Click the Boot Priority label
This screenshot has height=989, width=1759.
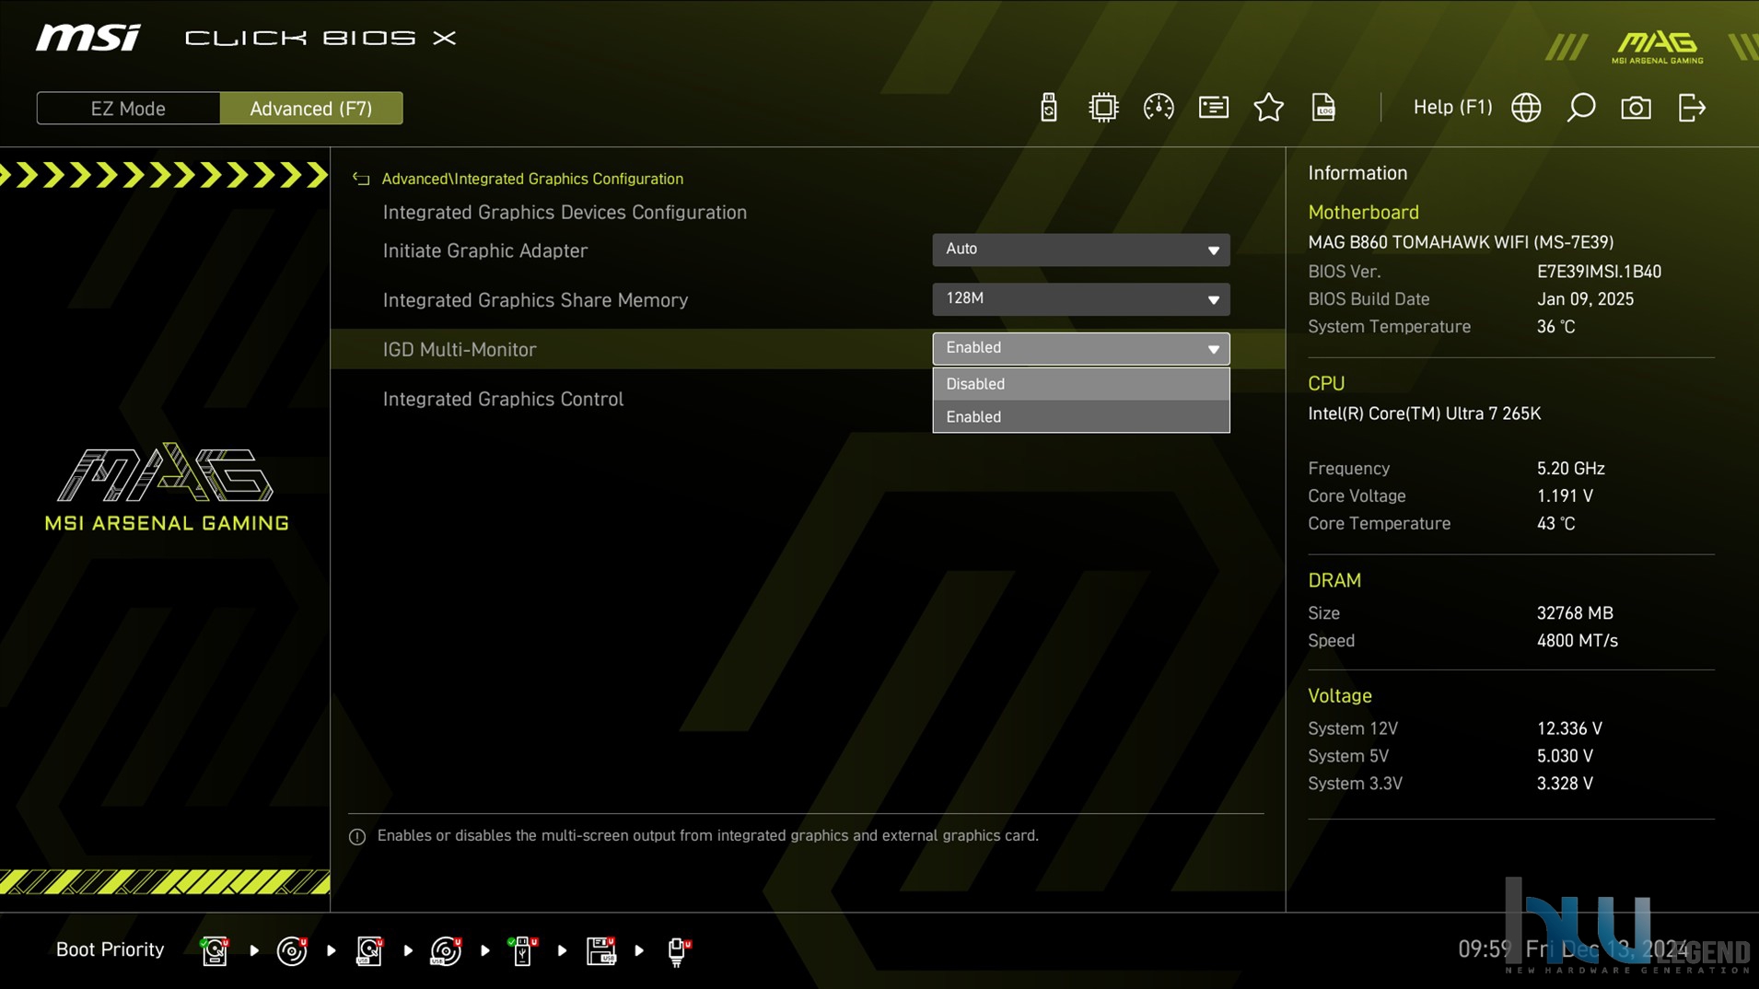point(110,949)
